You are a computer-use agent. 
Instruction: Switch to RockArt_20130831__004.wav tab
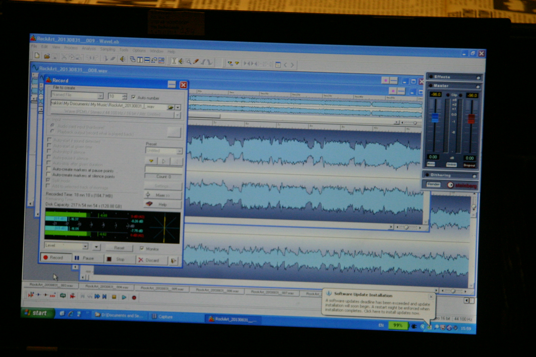coord(107,287)
